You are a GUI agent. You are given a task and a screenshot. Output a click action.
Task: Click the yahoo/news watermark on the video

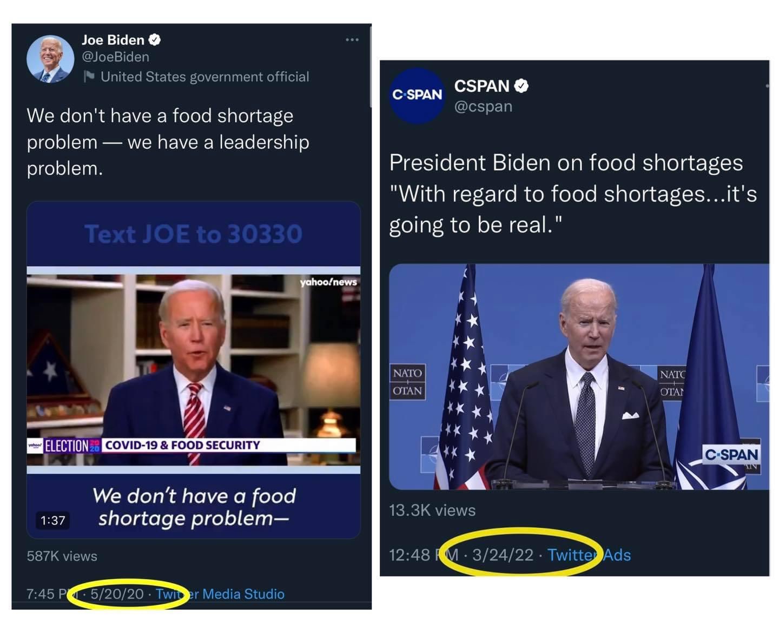click(328, 282)
